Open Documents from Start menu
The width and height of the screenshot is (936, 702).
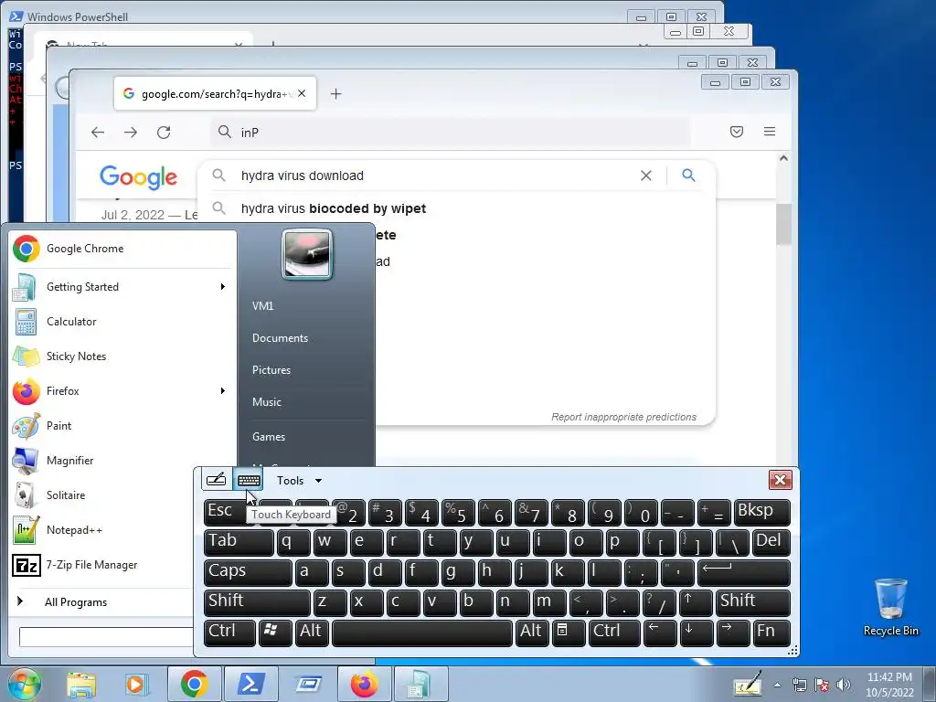click(x=280, y=338)
